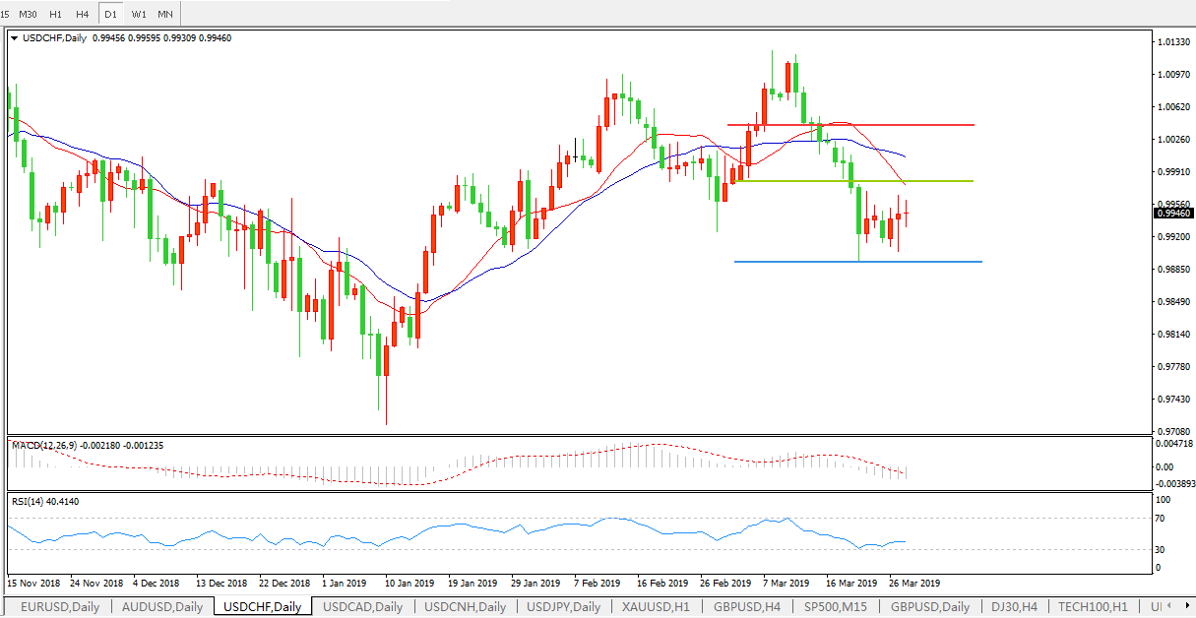Screen dimensions: 1196x618
Task: Open the EURUSD,Daily chart tab
Action: (59, 607)
